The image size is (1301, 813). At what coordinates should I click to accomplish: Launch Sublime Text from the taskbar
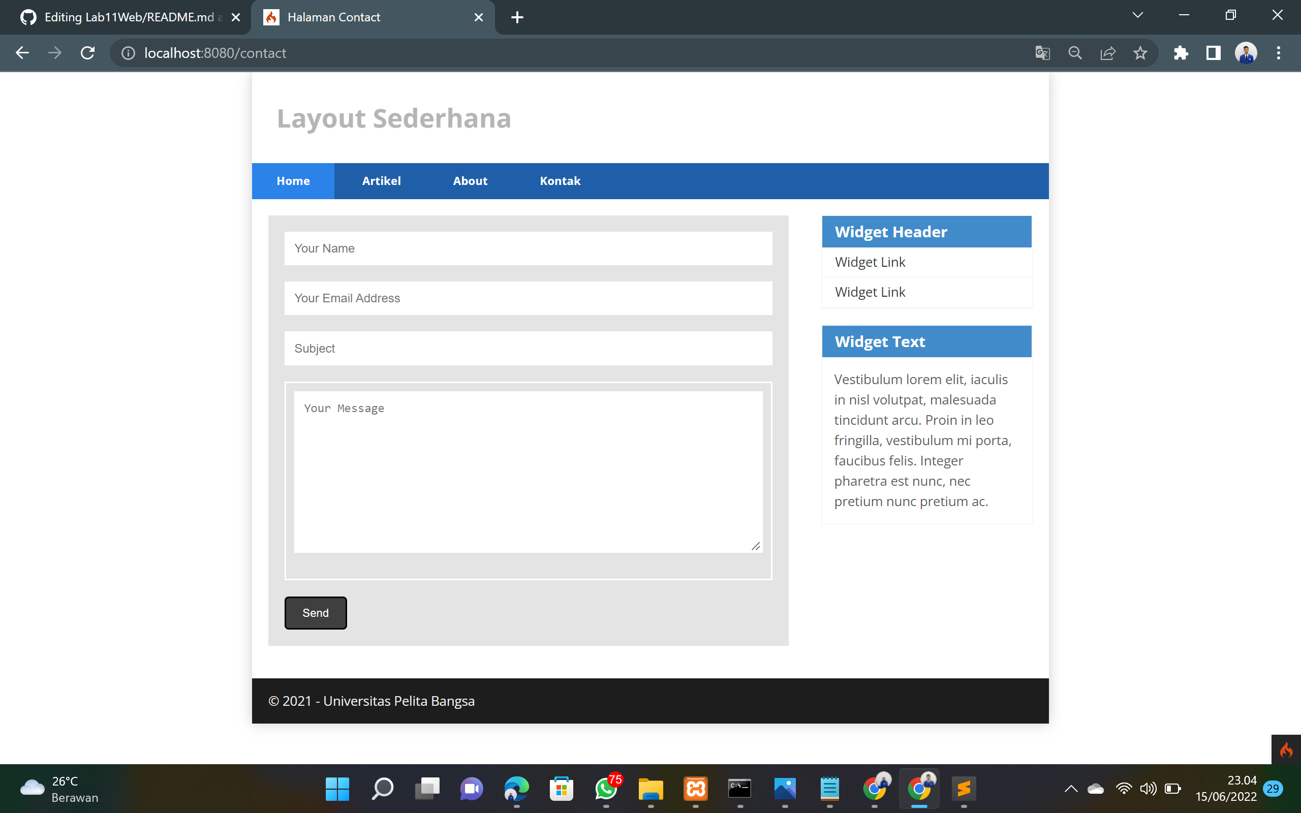click(x=964, y=789)
